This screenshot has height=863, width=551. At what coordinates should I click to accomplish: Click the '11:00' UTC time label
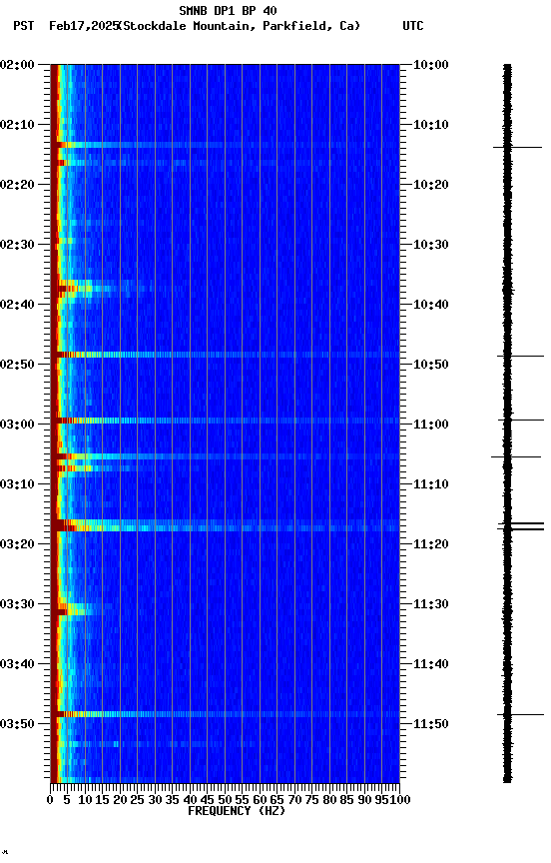431,425
